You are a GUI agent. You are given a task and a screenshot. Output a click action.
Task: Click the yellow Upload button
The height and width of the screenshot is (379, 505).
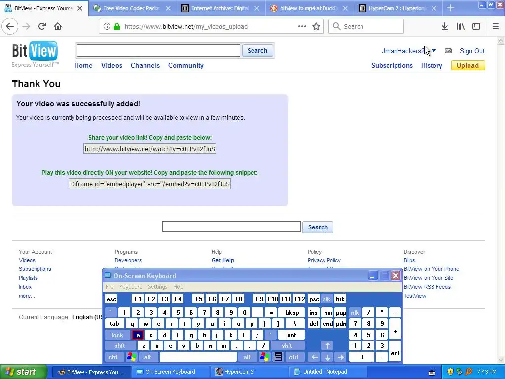pyautogui.click(x=468, y=66)
